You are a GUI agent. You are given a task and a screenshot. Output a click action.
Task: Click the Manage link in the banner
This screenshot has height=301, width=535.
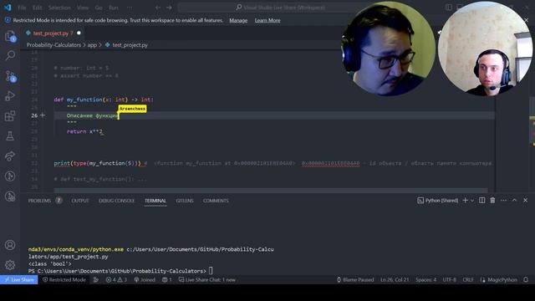point(238,20)
